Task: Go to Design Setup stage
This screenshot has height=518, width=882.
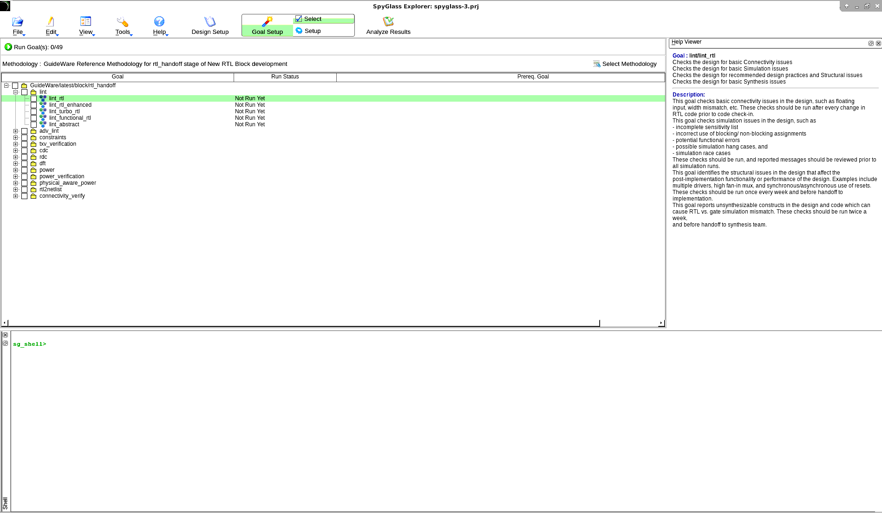Action: pyautogui.click(x=210, y=26)
